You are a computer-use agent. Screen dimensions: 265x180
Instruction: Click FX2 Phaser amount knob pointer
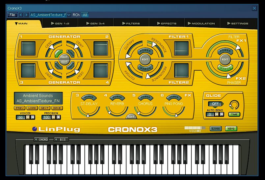[228, 76]
